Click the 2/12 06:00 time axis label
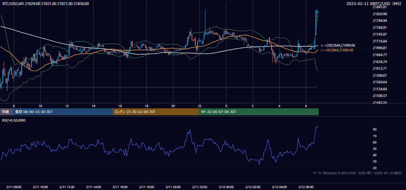The height and width of the screenshot is (190, 406). coord(306,187)
